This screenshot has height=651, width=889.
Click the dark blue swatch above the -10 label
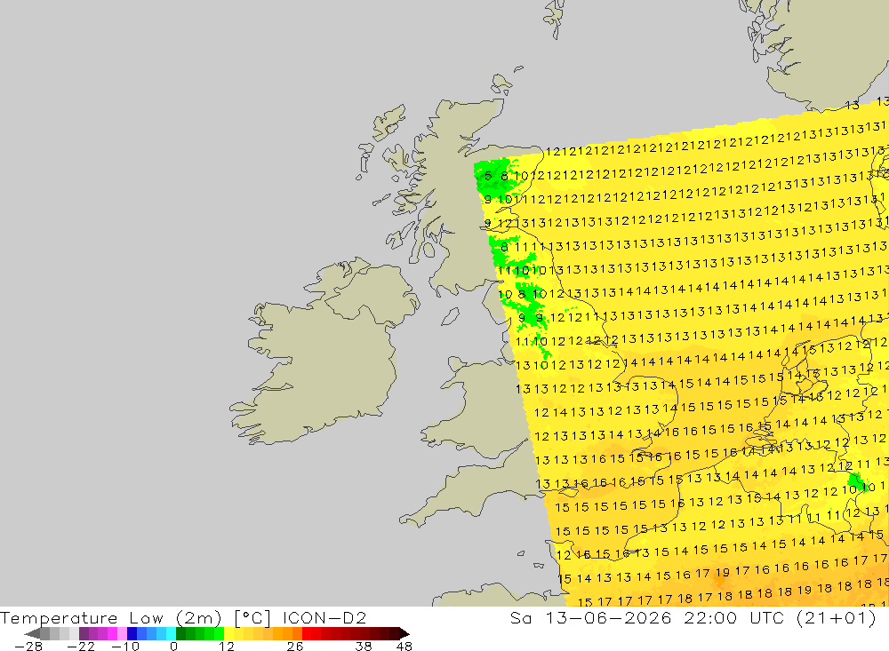(132, 634)
